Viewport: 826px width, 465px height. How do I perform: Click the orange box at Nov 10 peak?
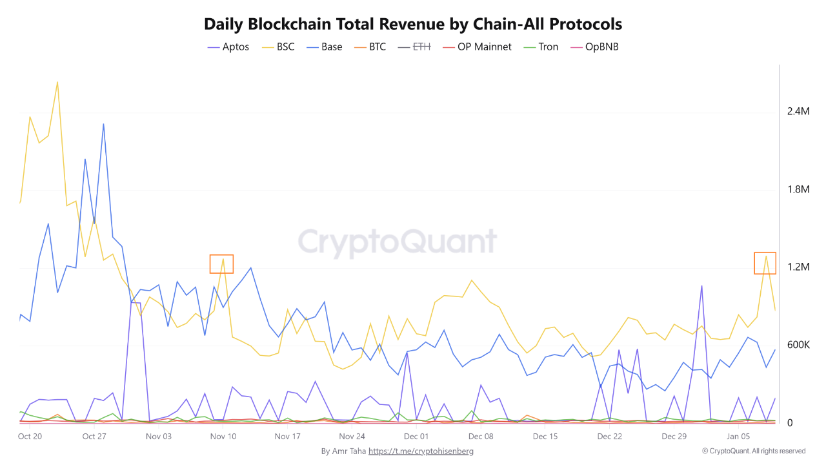pyautogui.click(x=221, y=264)
